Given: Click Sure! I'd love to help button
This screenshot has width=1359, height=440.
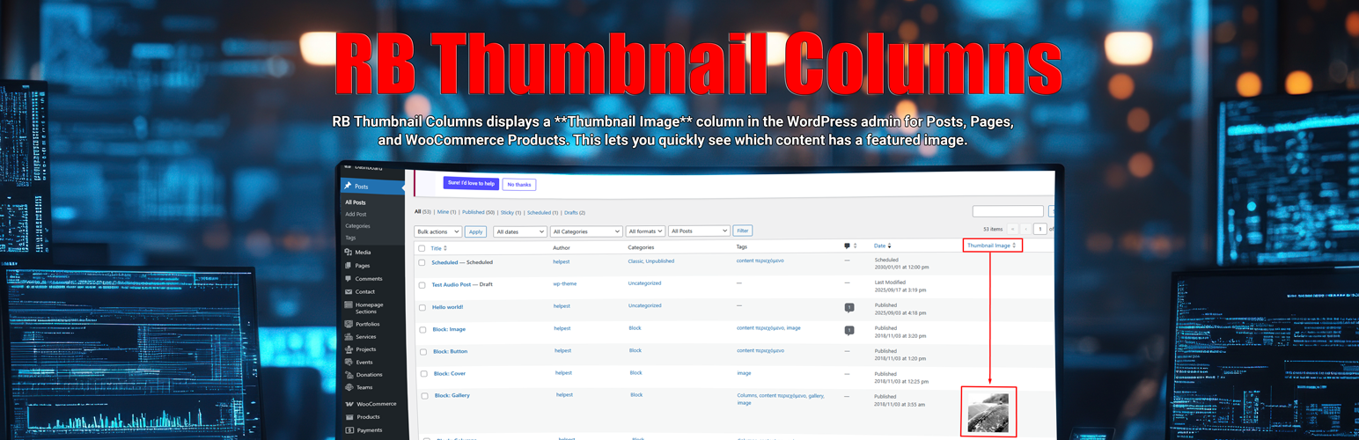Looking at the screenshot, I should click(x=471, y=183).
